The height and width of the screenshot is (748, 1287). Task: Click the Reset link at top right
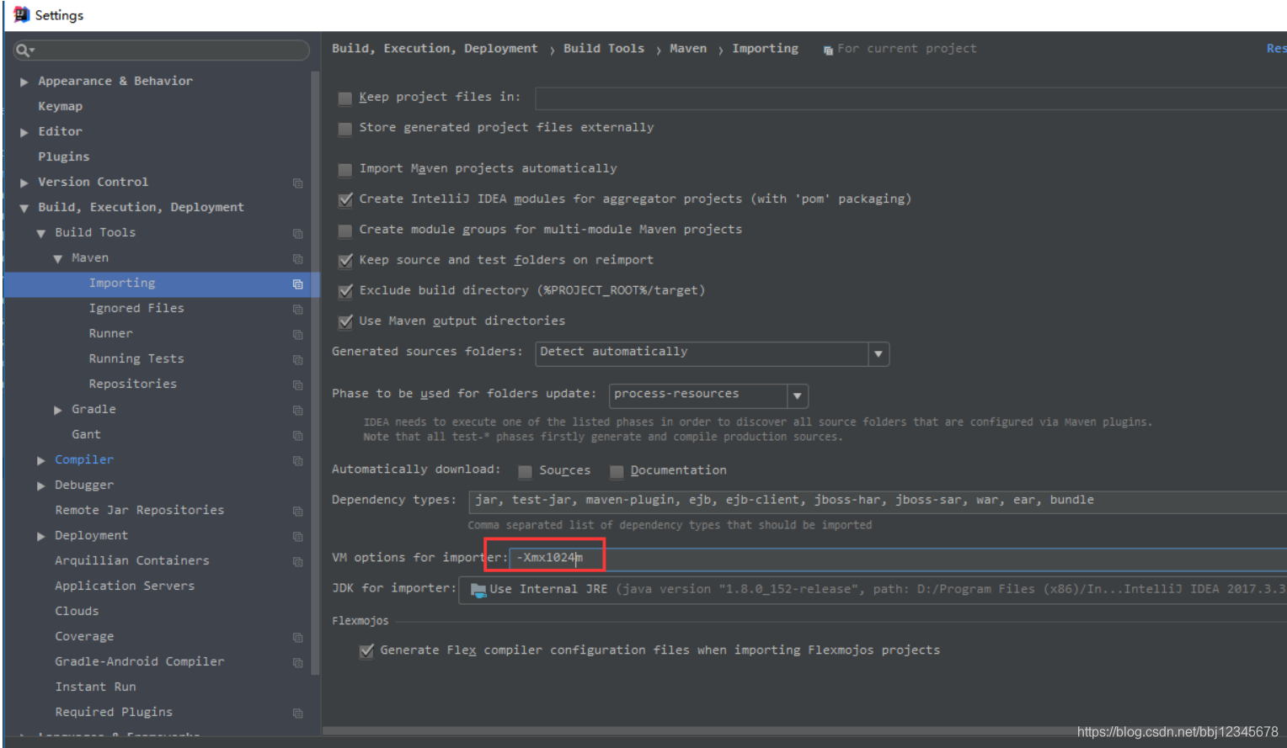pyautogui.click(x=1276, y=49)
